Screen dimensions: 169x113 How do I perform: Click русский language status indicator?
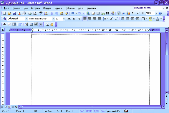[113, 111]
